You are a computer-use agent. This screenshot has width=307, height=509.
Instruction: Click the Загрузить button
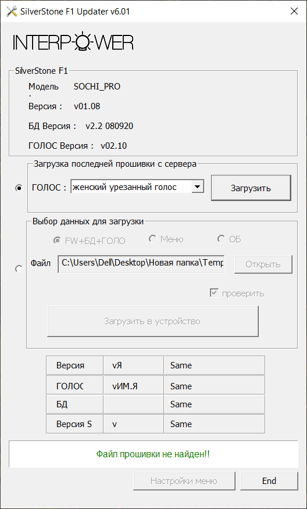coord(251,188)
